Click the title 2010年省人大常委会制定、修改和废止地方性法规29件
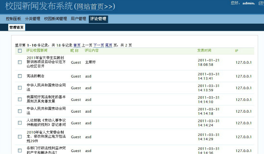This screenshot has width=264, height=154. tap(46, 137)
